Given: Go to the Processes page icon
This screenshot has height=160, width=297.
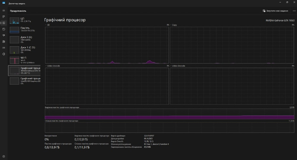Looking at the screenshot, I should 4,17.
